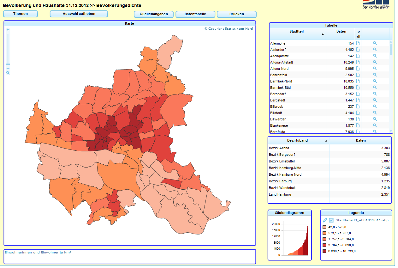
Task: Zoom to Altona-Altstadt using its magnifier icon
Action: click(x=375, y=62)
